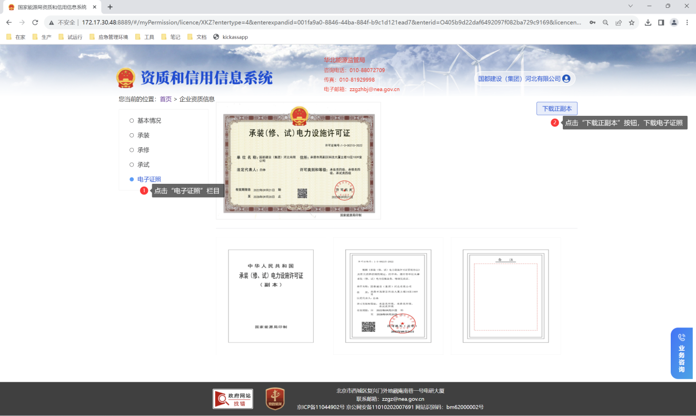Toggle the browser side panel icon
Image resolution: width=696 pixels, height=416 pixels.
tap(661, 23)
